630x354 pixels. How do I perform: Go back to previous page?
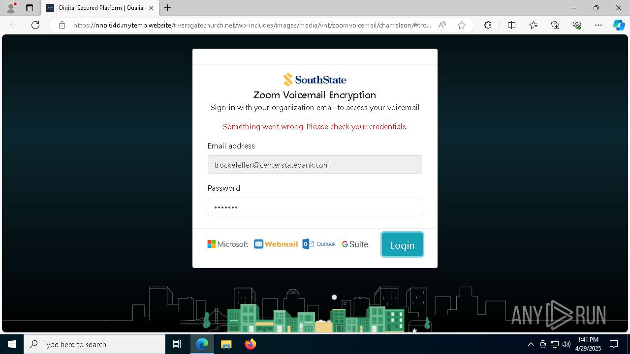pyautogui.click(x=14, y=25)
